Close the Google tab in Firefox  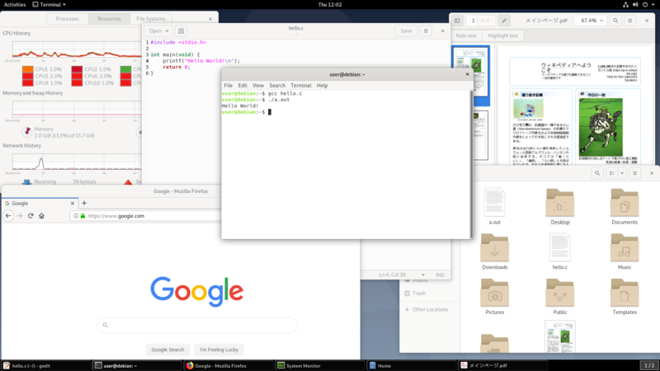tap(73, 203)
